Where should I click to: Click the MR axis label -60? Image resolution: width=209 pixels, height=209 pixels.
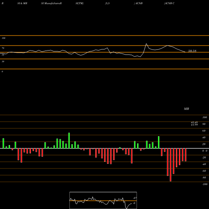pos(204,171)
